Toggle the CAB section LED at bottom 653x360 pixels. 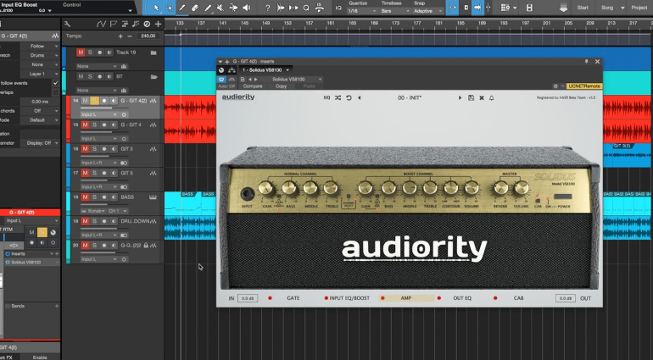[x=495, y=298]
